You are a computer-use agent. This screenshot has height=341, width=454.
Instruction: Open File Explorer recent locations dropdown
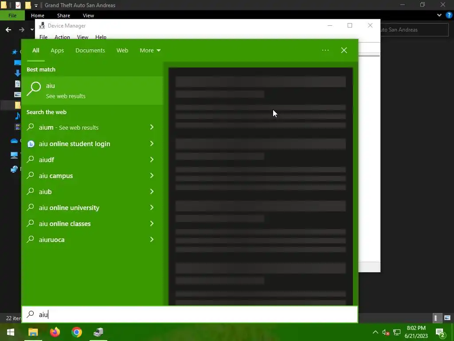point(32,30)
